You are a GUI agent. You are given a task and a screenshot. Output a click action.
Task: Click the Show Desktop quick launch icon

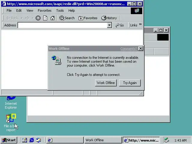[25, 140]
